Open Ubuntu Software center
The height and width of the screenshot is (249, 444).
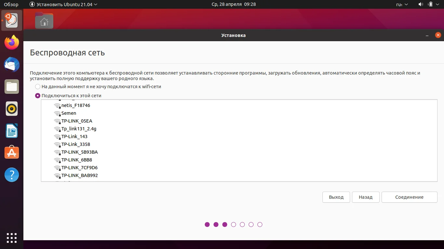tap(11, 152)
